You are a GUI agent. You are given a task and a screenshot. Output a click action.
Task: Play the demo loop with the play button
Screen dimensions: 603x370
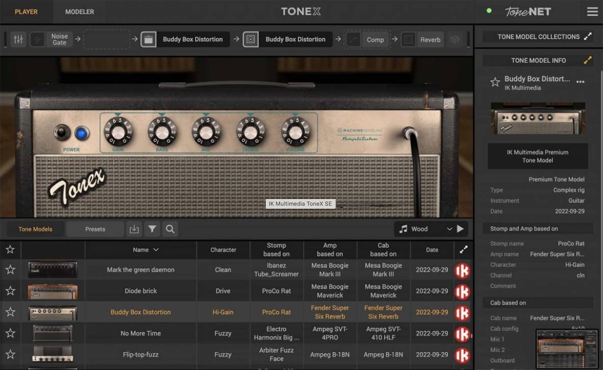tap(460, 229)
